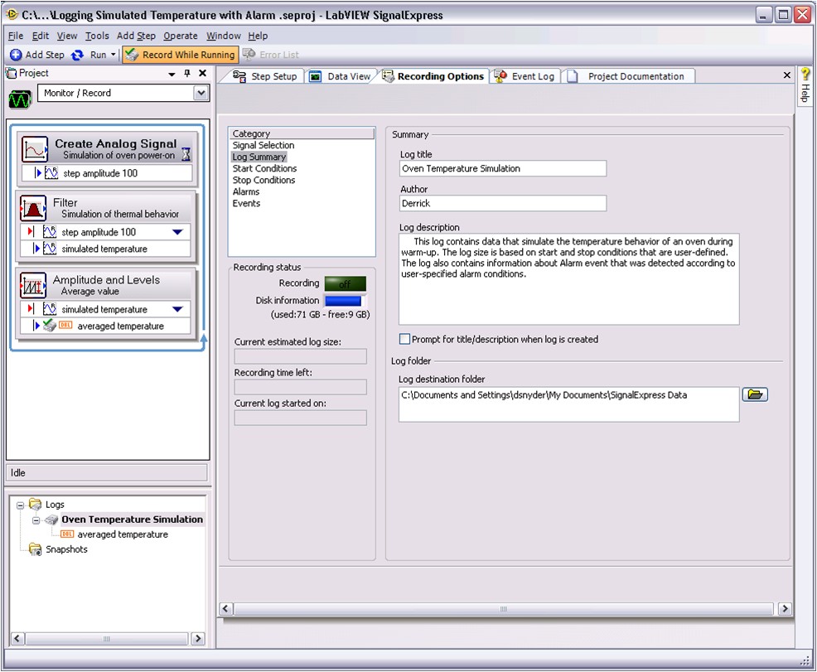
Task: Open the Tools menu
Action: click(x=96, y=36)
